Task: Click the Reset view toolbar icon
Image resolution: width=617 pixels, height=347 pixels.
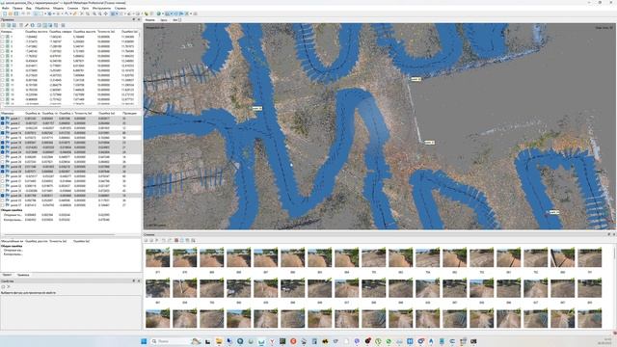Action: [x=106, y=13]
